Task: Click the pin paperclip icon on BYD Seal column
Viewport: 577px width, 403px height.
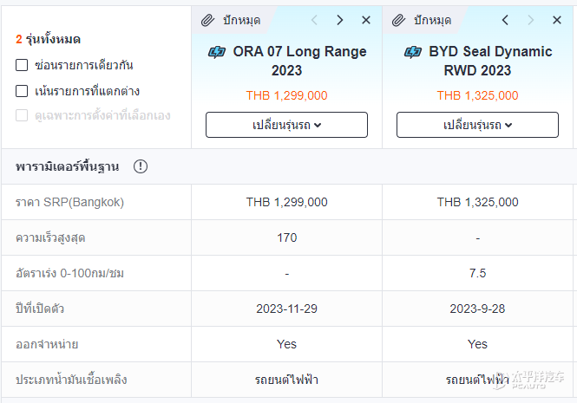Action: pyautogui.click(x=399, y=20)
